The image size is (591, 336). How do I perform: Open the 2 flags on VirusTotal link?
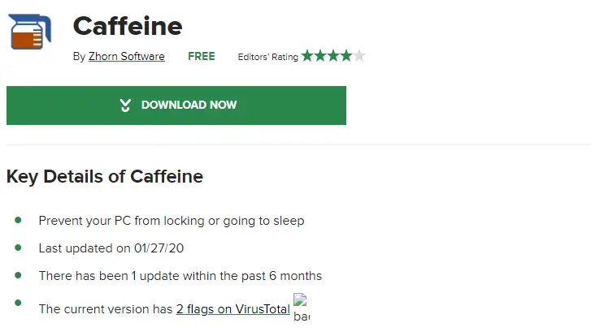[233, 309]
